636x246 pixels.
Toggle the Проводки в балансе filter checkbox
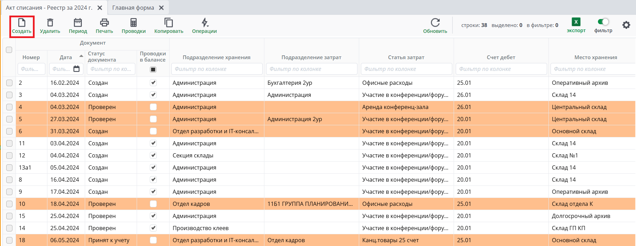click(x=153, y=69)
